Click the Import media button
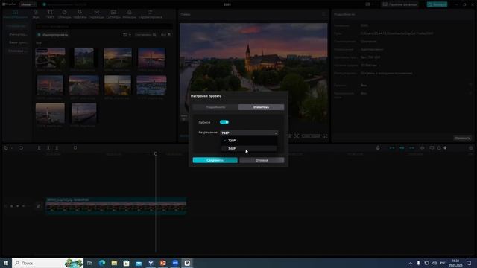 point(53,35)
